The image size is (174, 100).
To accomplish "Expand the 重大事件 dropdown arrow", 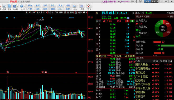I will pyautogui.click(x=46, y=13).
